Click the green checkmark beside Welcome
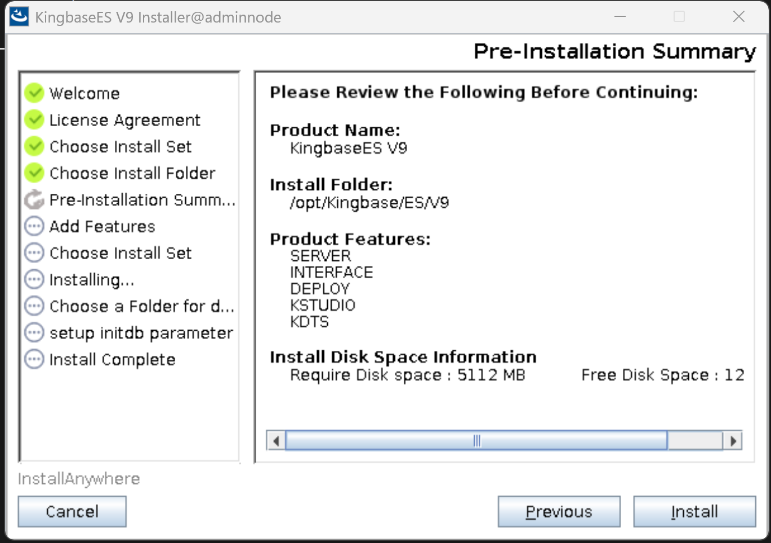Viewport: 771px width, 543px height. pyautogui.click(x=34, y=93)
